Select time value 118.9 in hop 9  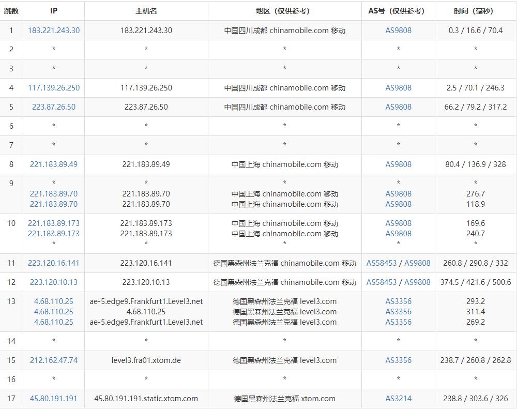coord(476,204)
